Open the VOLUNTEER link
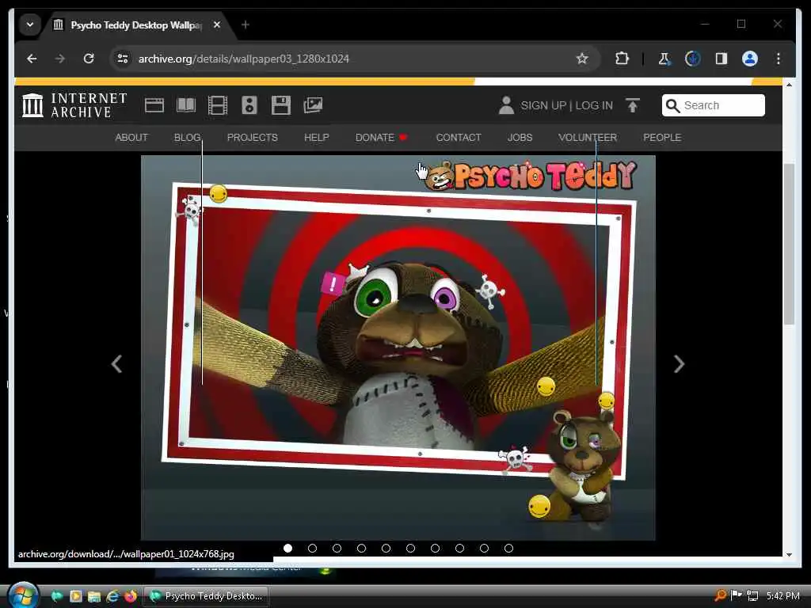The width and height of the screenshot is (811, 608). (588, 138)
